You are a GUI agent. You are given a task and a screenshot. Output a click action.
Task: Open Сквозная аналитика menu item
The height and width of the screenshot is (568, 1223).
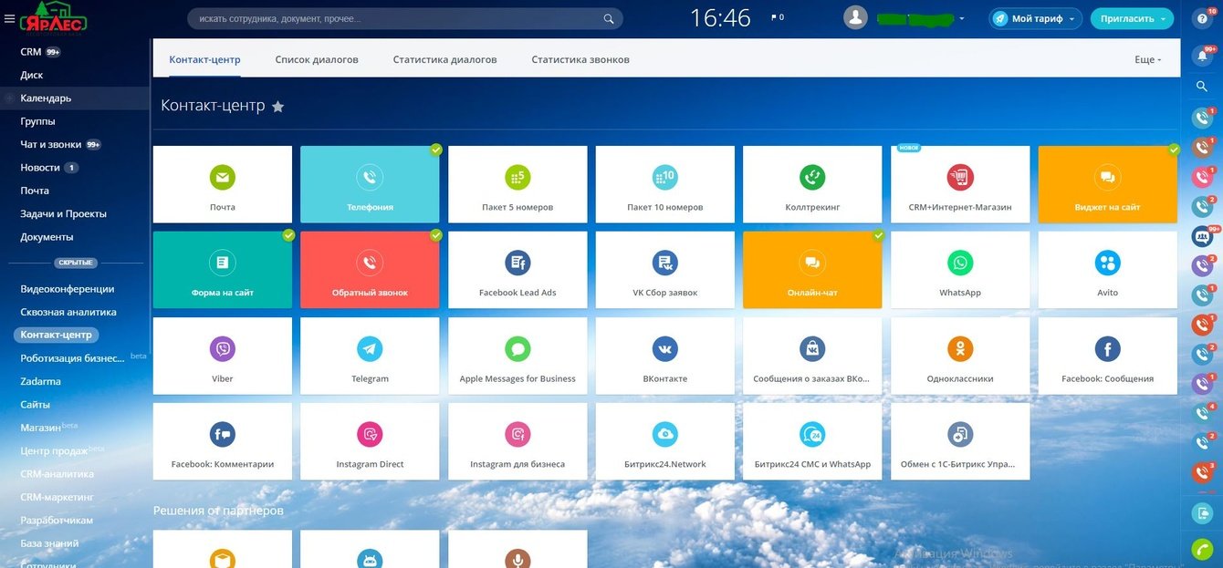pyautogui.click(x=68, y=312)
